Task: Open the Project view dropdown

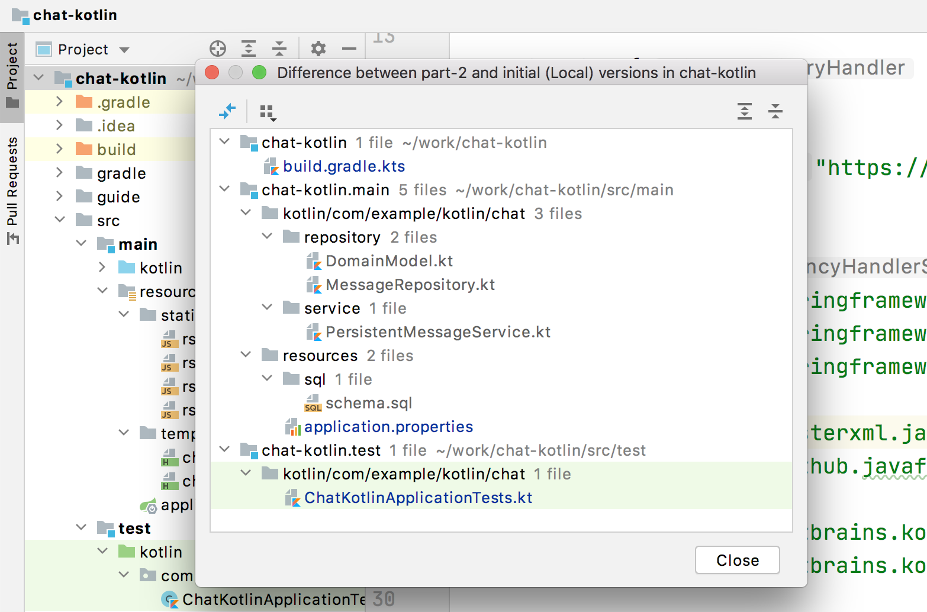Action: (x=83, y=50)
